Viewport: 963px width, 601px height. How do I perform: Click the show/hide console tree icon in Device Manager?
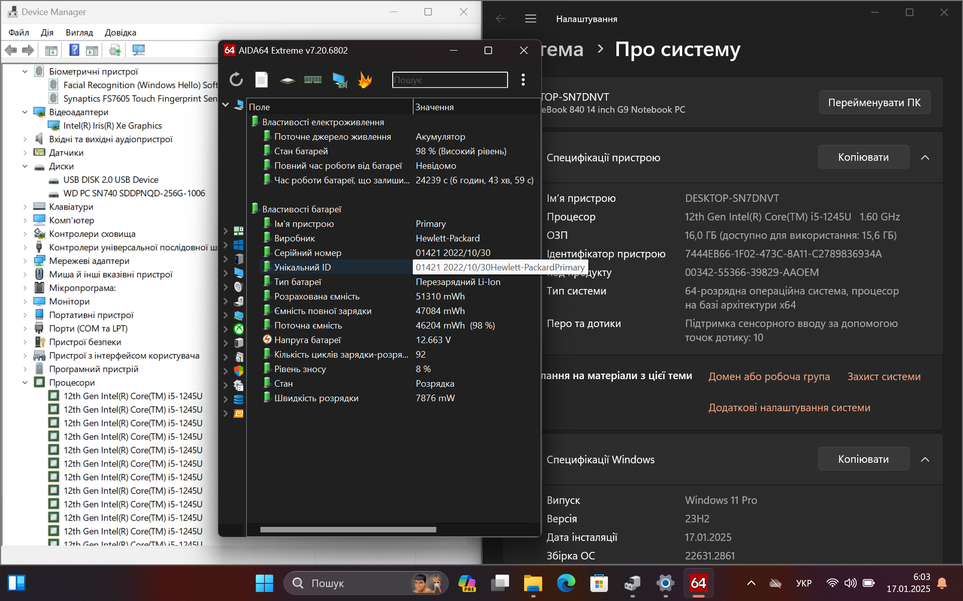coord(51,50)
